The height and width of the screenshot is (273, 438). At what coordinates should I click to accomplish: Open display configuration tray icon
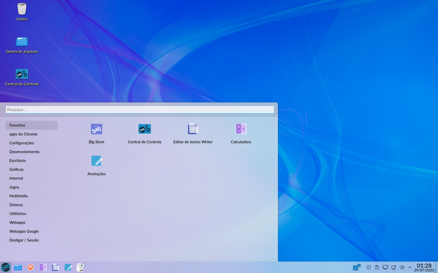(385, 267)
